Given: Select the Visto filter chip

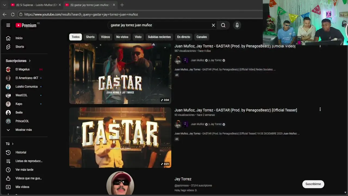Looking at the screenshot, I should tap(138, 37).
